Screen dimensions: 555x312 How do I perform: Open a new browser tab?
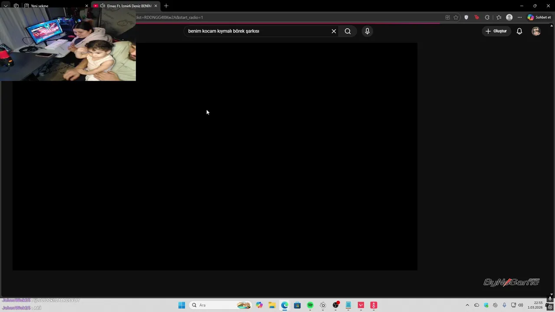[x=166, y=6]
